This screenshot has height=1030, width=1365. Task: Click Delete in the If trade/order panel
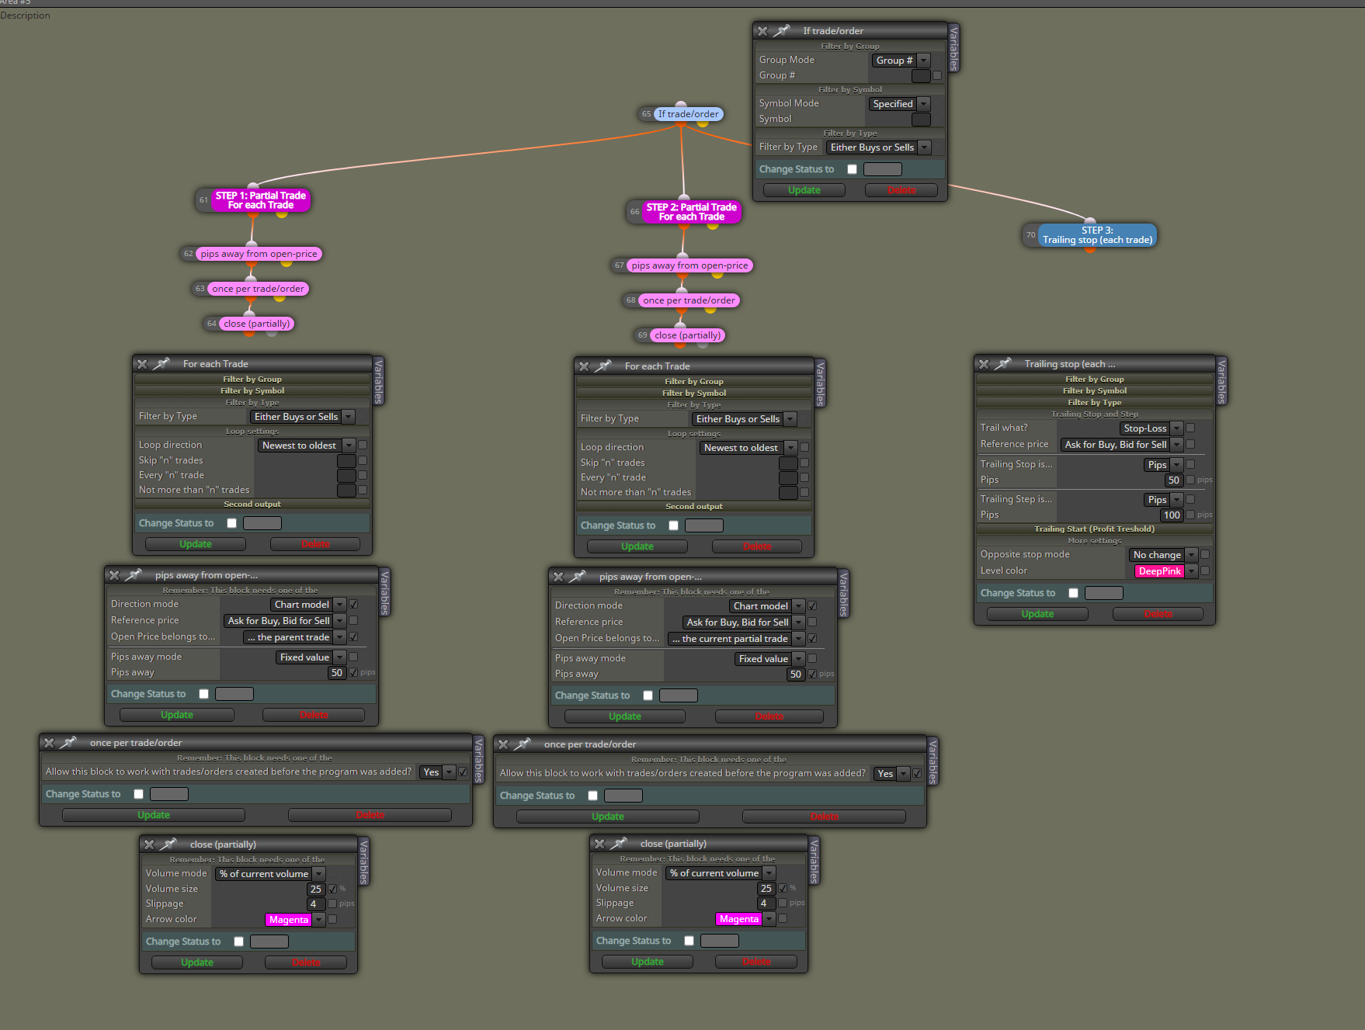coord(901,190)
